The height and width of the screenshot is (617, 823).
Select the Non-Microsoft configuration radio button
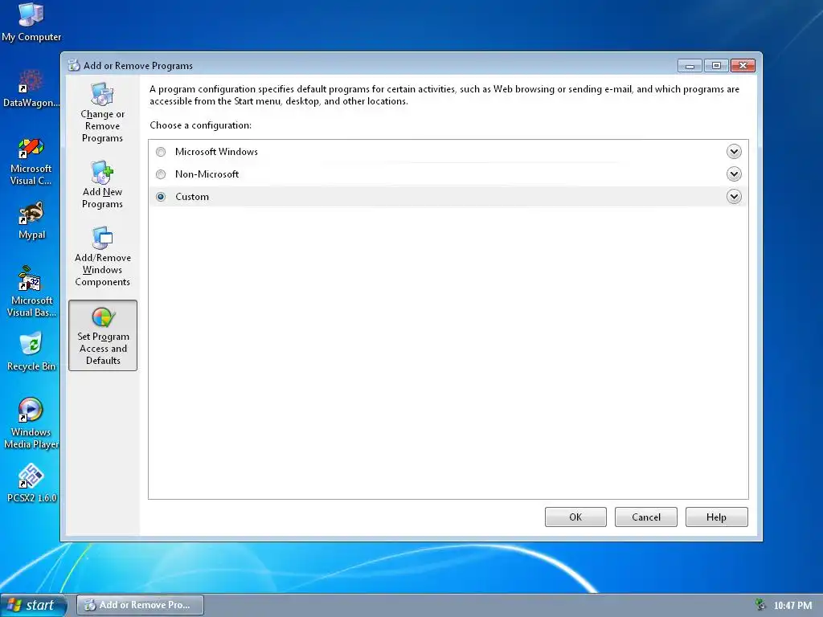coord(161,174)
